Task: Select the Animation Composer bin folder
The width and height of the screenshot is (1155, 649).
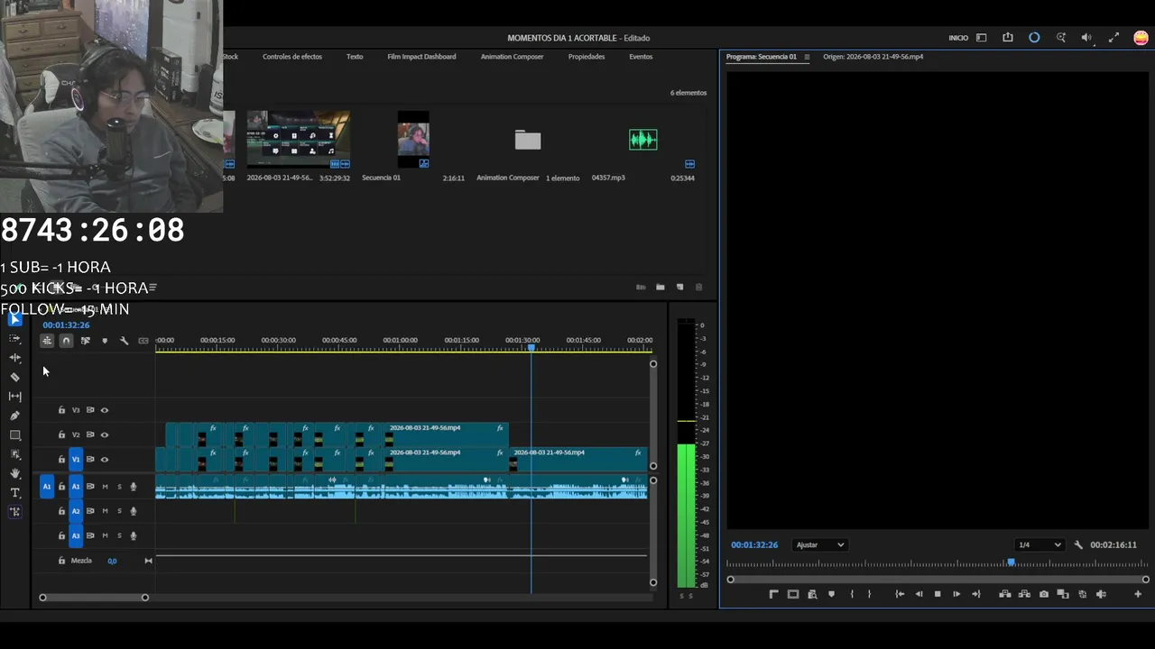Action: (528, 140)
